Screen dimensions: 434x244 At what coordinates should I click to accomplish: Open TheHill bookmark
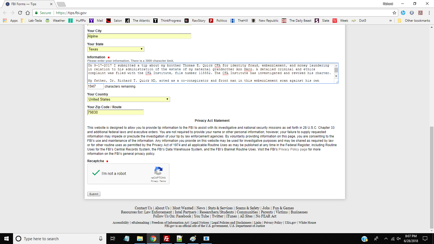[239, 21]
